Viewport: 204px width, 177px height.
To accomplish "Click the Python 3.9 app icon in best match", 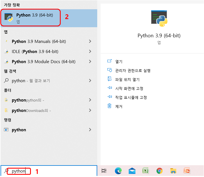I will [9, 17].
